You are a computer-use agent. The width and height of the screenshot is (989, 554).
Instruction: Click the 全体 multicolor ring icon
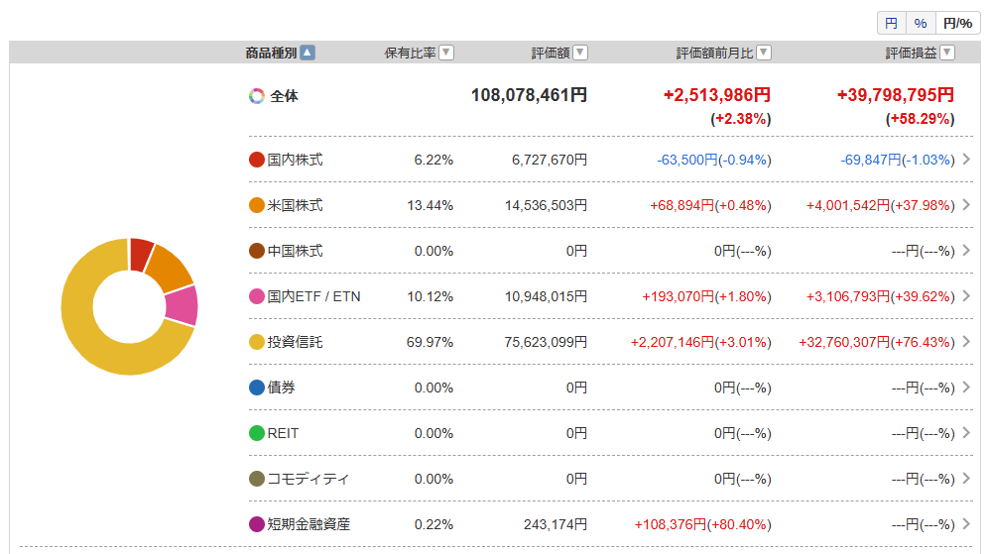tap(257, 96)
